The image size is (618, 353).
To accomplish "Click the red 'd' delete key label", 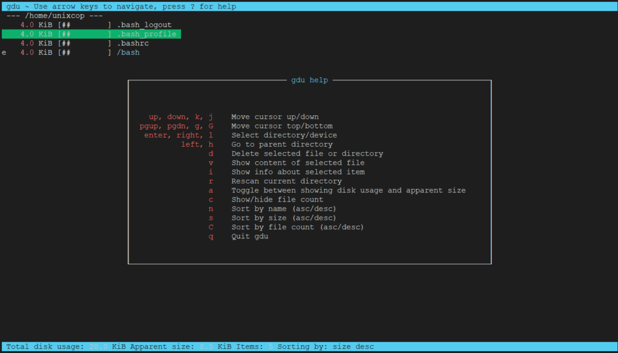I will click(211, 154).
